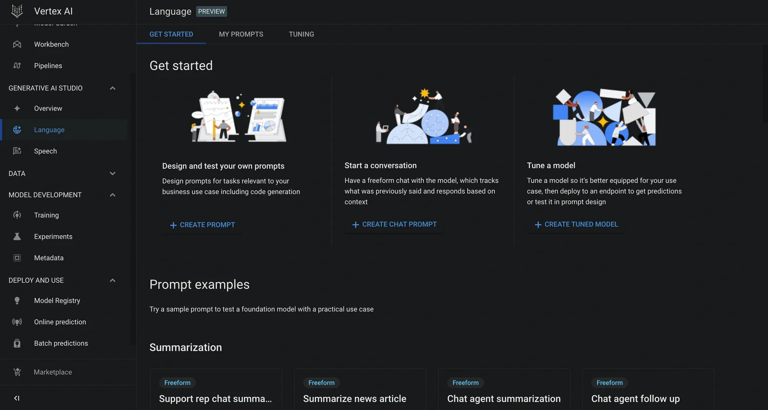Click the Start a conversation illustration
The width and height of the screenshot is (768, 410).
tap(424, 116)
